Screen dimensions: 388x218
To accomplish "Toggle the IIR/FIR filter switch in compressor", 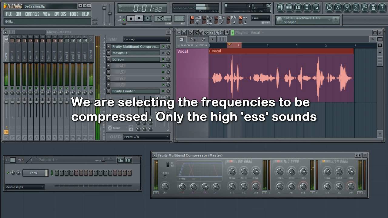I will tap(168, 164).
